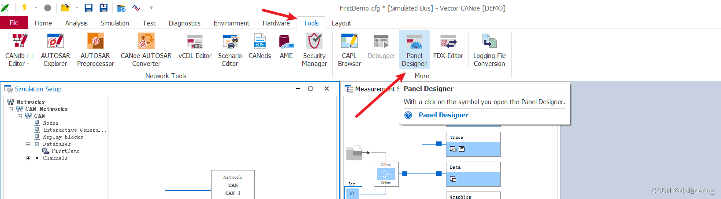Image resolution: width=721 pixels, height=199 pixels.
Task: Click the grayed Debugger button
Action: (381, 48)
